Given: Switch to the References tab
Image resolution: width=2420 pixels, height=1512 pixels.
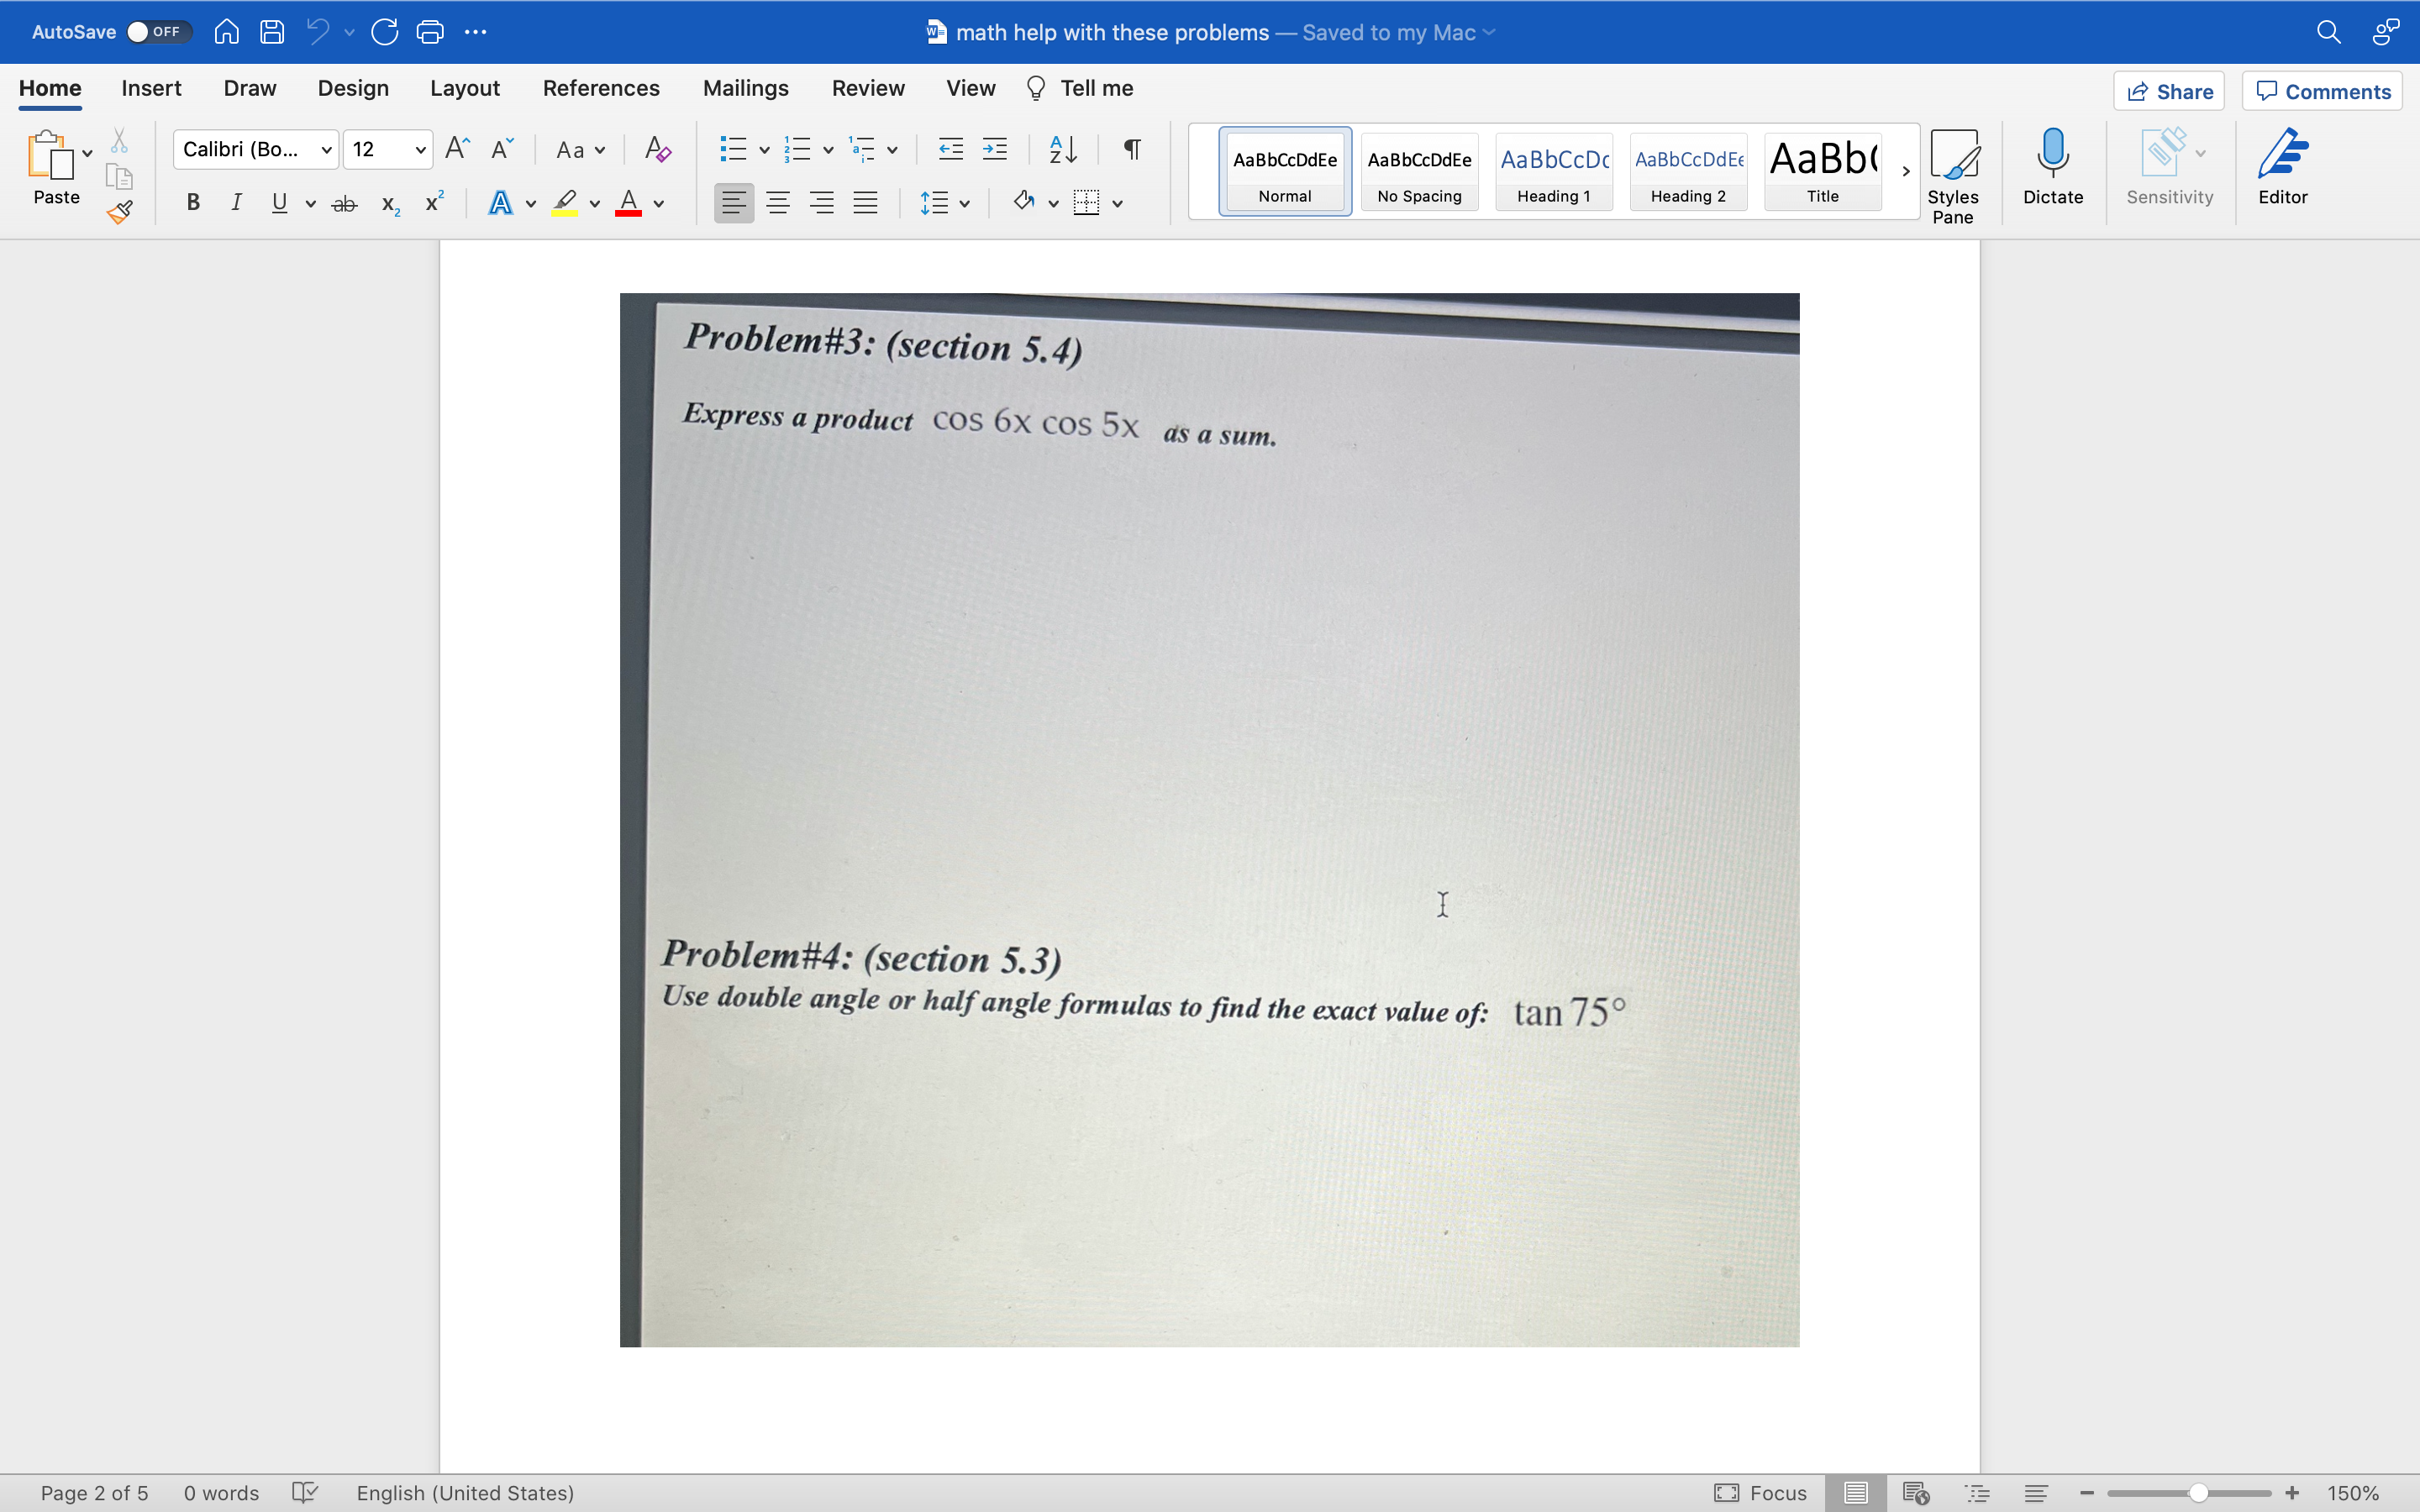Looking at the screenshot, I should (x=600, y=88).
